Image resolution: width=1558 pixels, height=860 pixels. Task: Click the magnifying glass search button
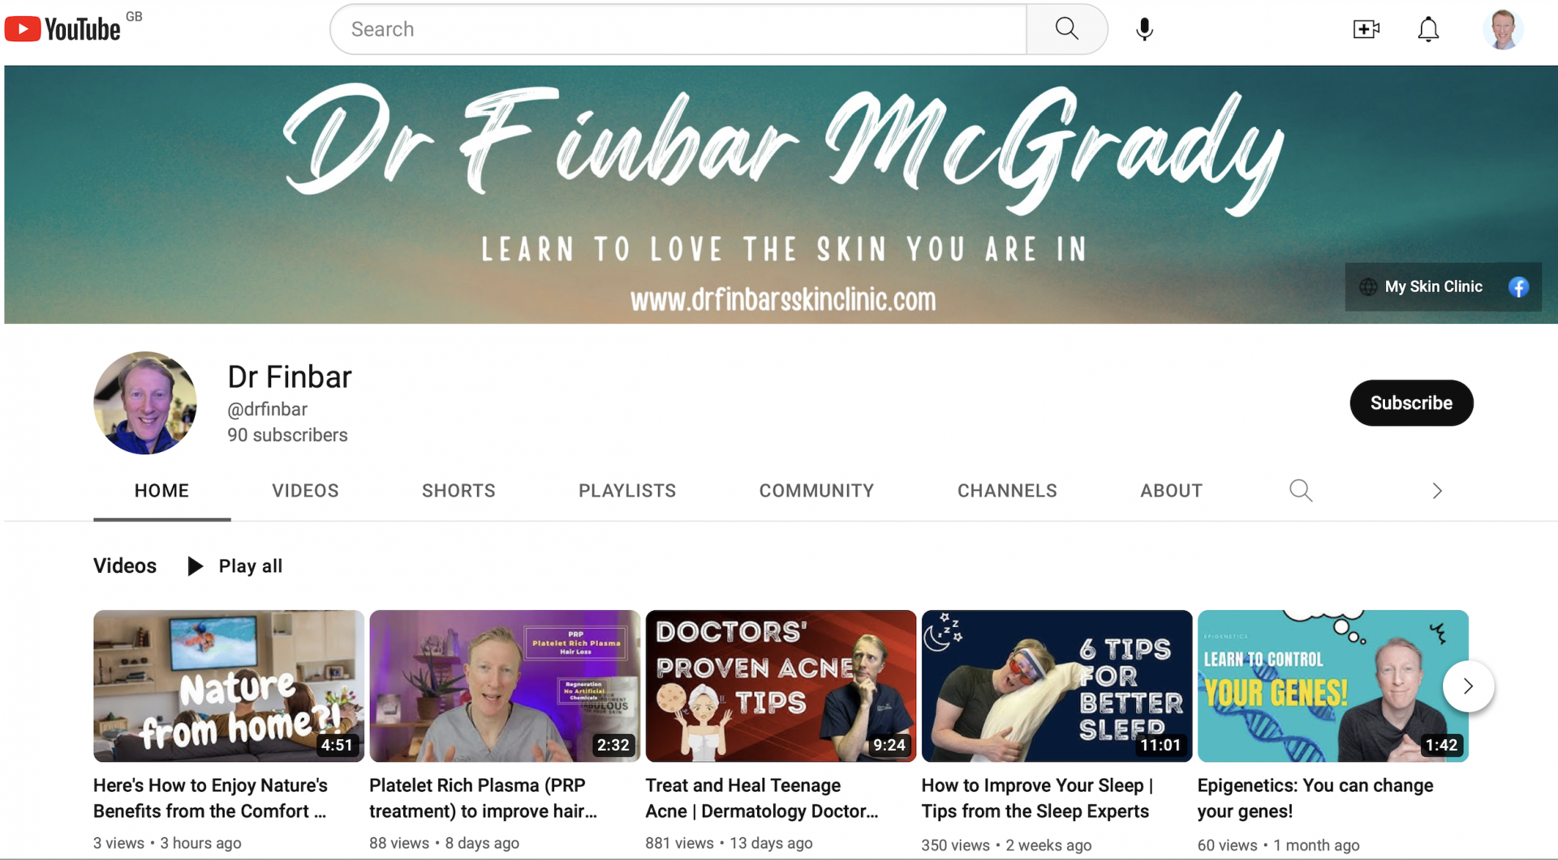(1066, 29)
